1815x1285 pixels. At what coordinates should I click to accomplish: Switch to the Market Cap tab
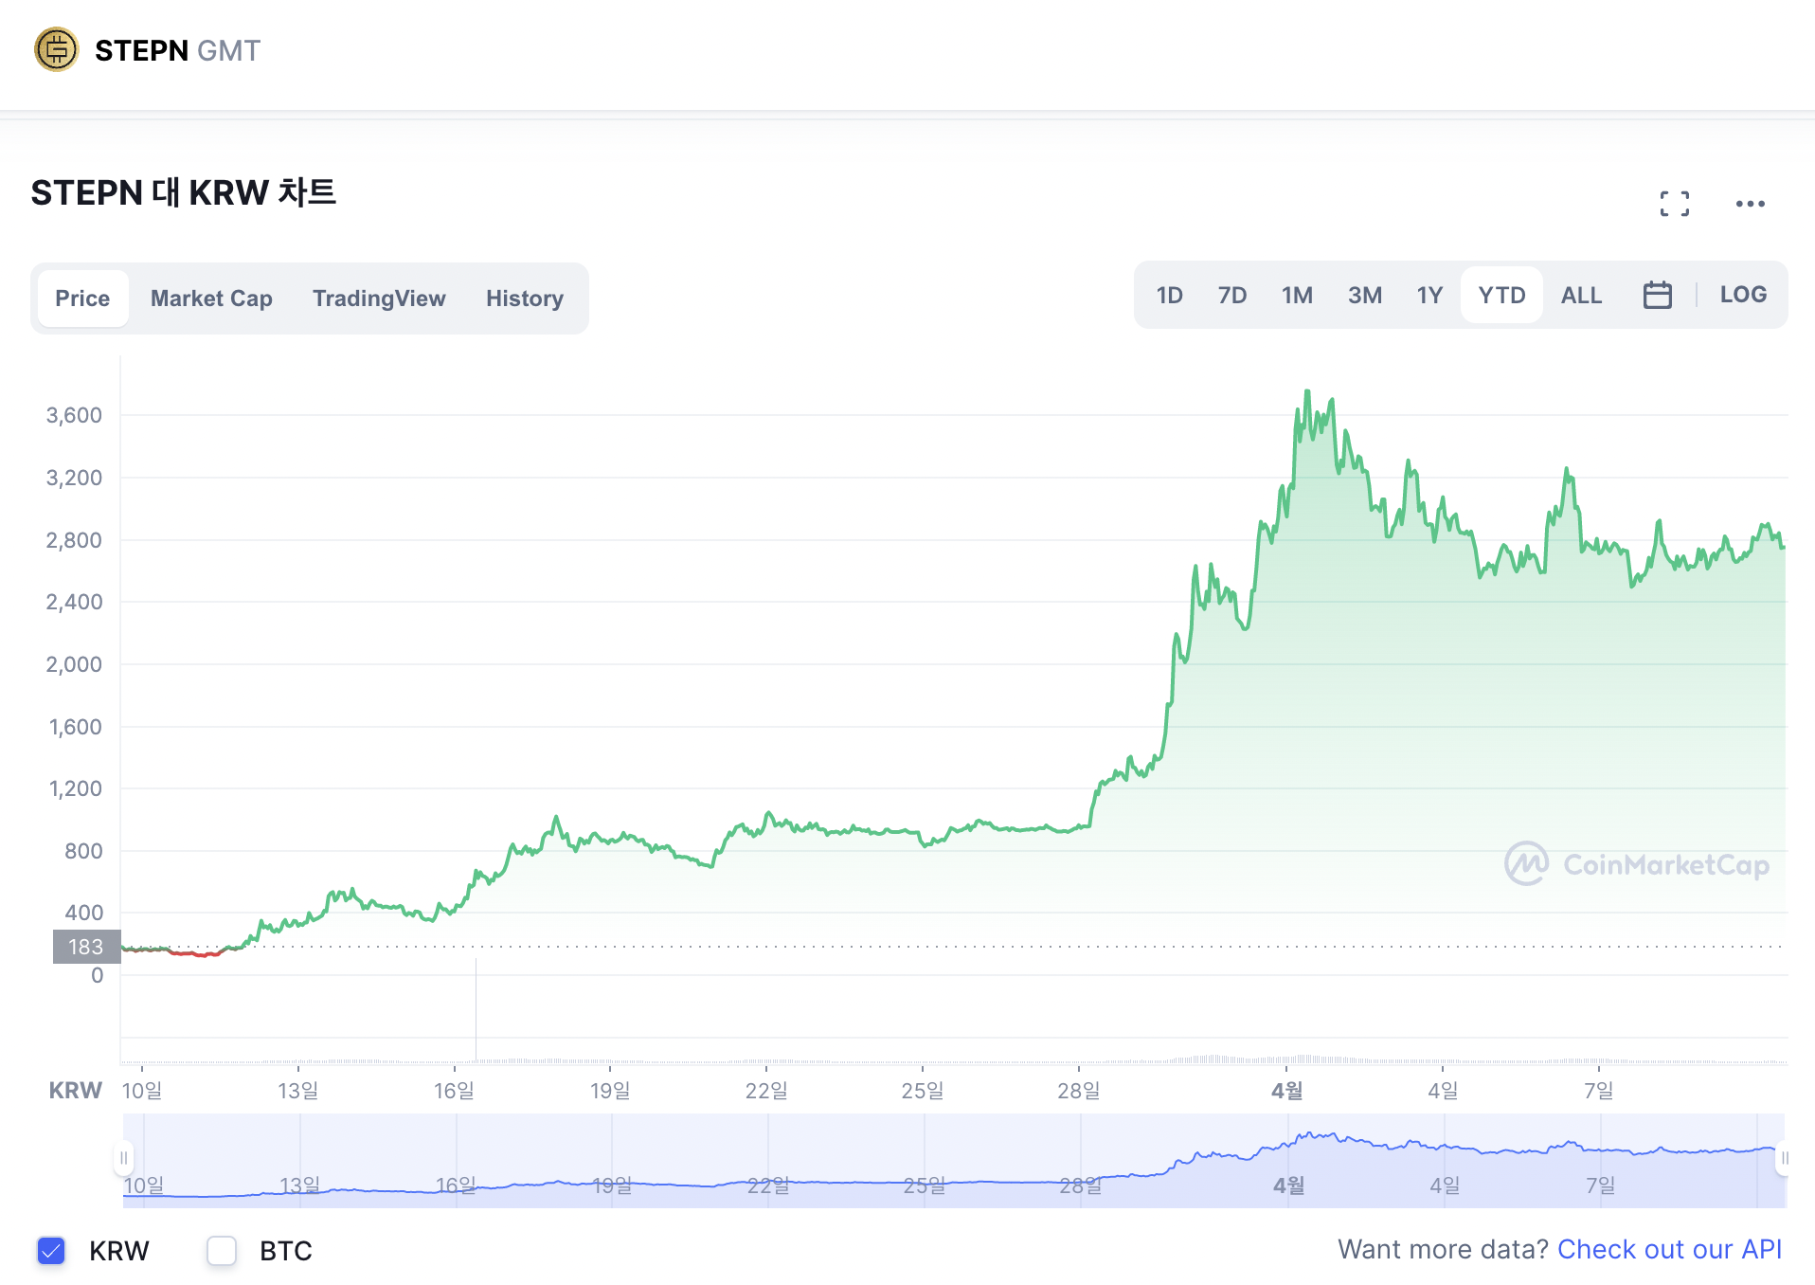coord(211,299)
